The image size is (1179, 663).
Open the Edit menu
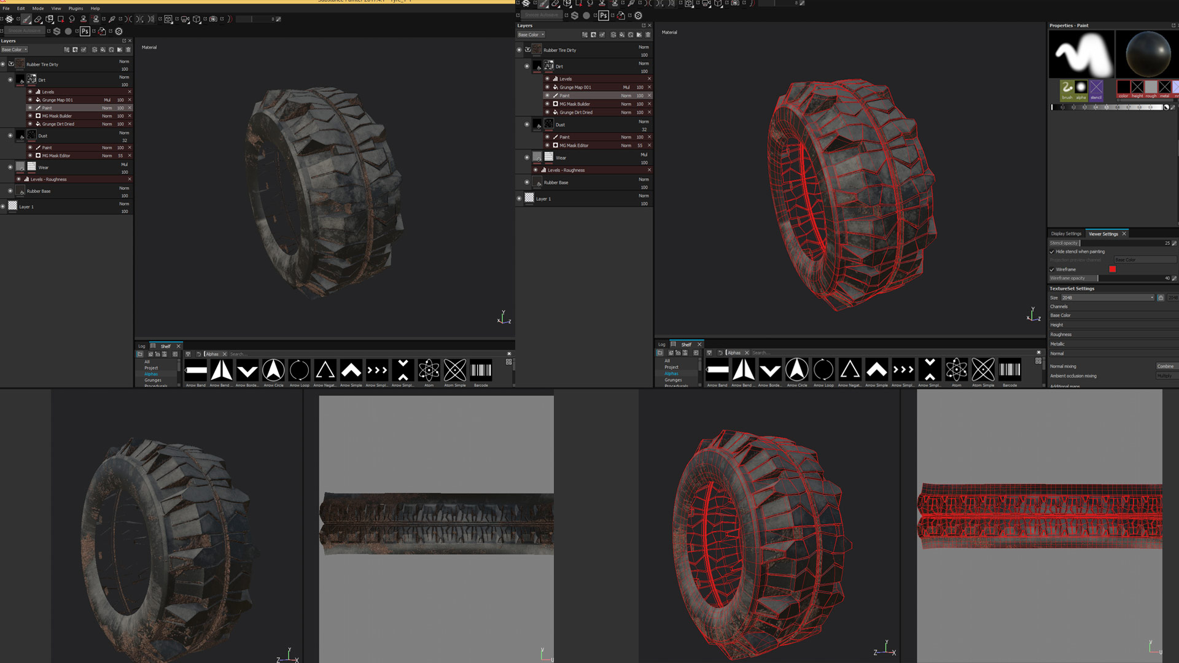point(21,9)
